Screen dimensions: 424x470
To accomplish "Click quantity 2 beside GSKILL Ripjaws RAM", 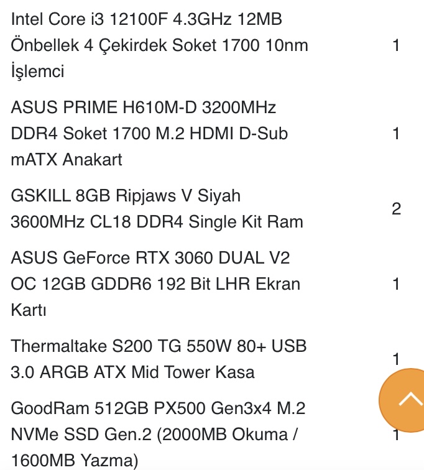I will click(x=396, y=209).
